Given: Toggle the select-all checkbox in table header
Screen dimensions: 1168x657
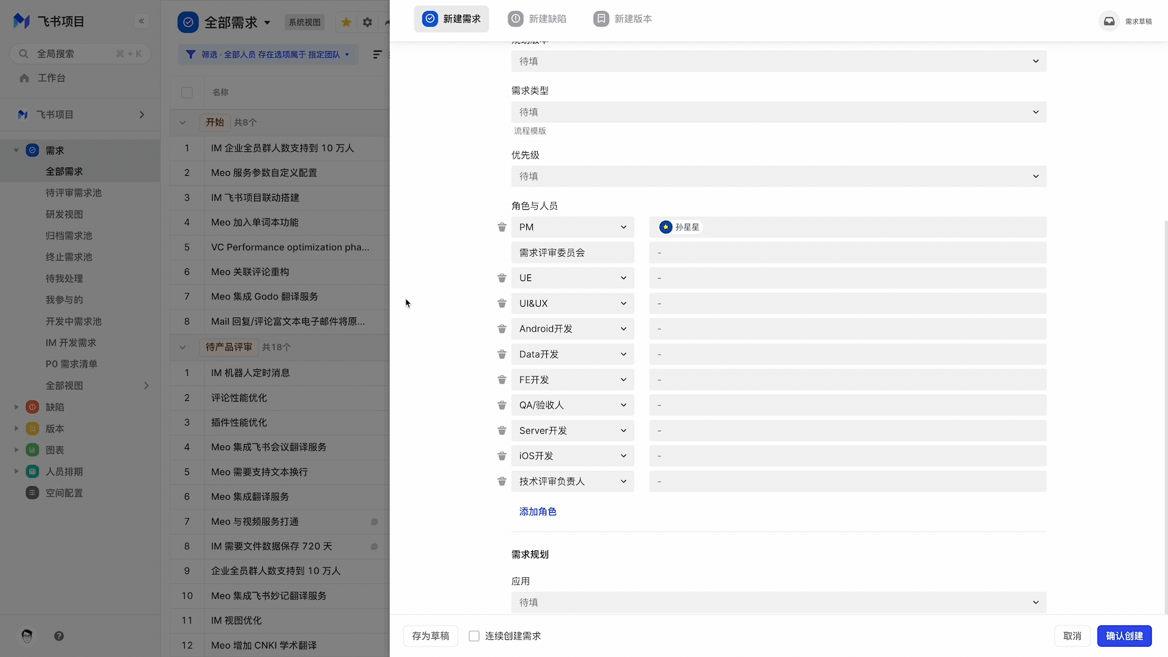Looking at the screenshot, I should pyautogui.click(x=187, y=92).
